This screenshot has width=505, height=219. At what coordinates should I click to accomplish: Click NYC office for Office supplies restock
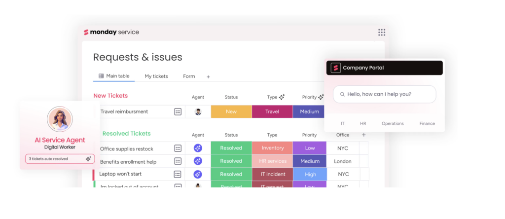pyautogui.click(x=343, y=148)
